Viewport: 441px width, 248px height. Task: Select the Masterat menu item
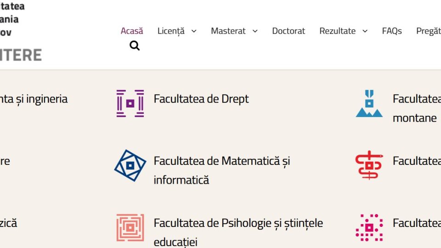click(228, 31)
